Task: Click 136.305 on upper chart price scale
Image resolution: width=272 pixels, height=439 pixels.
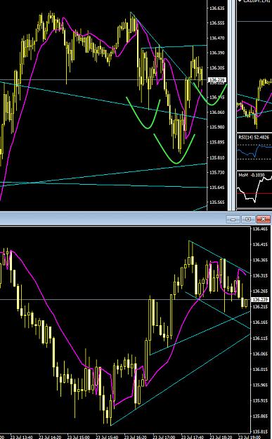Action: [x=217, y=67]
